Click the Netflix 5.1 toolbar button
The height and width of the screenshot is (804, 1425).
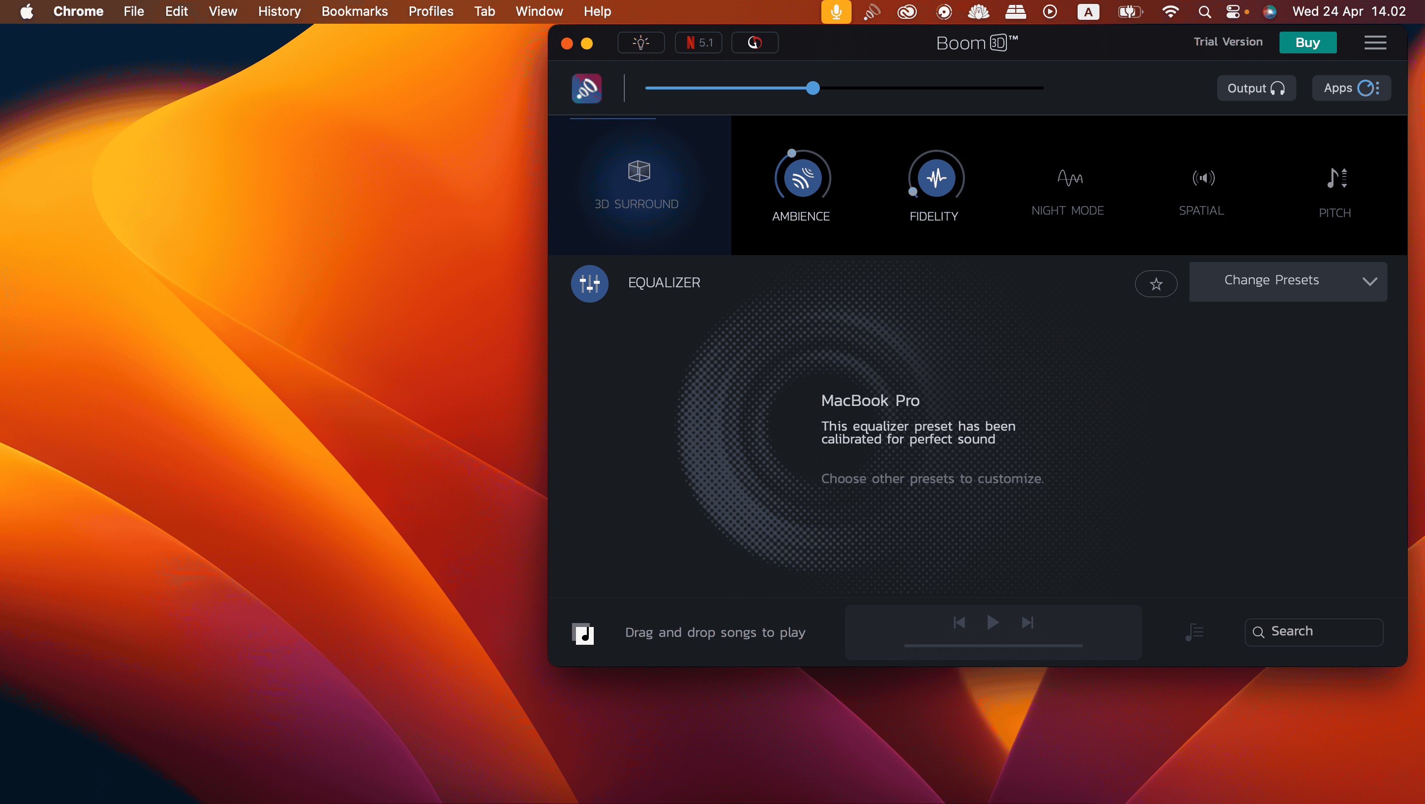point(699,43)
